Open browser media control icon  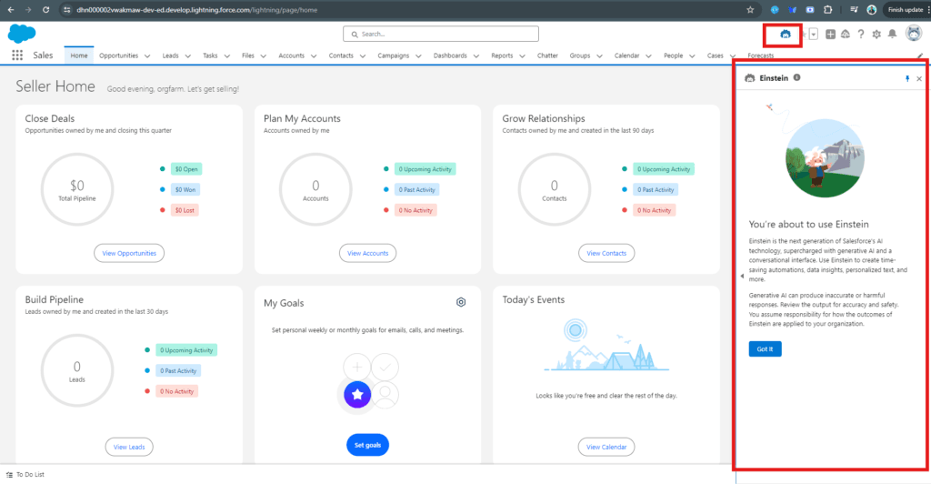(854, 9)
